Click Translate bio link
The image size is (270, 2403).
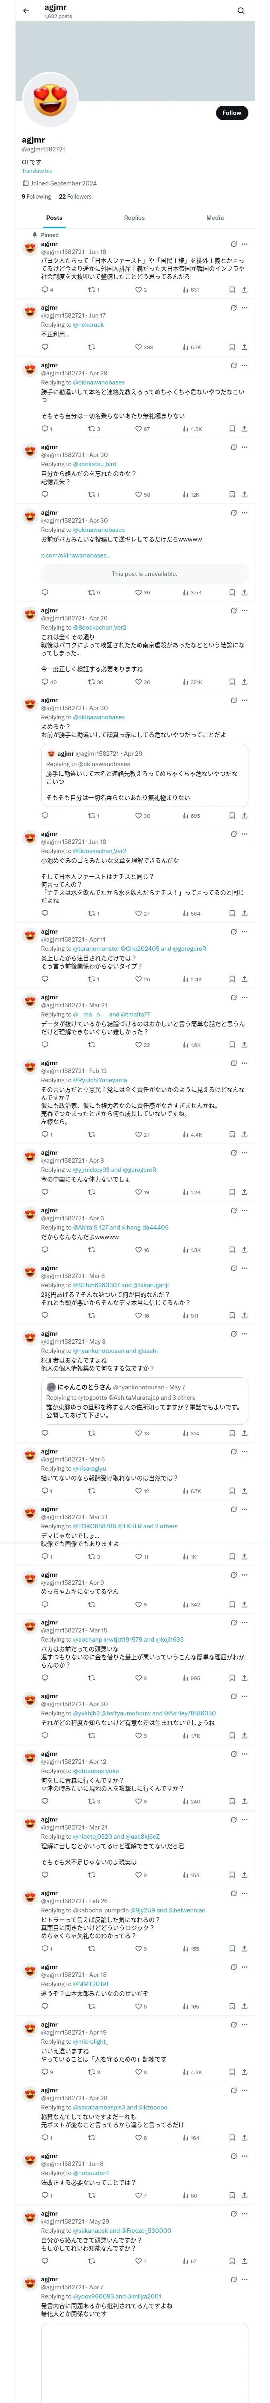[37, 171]
